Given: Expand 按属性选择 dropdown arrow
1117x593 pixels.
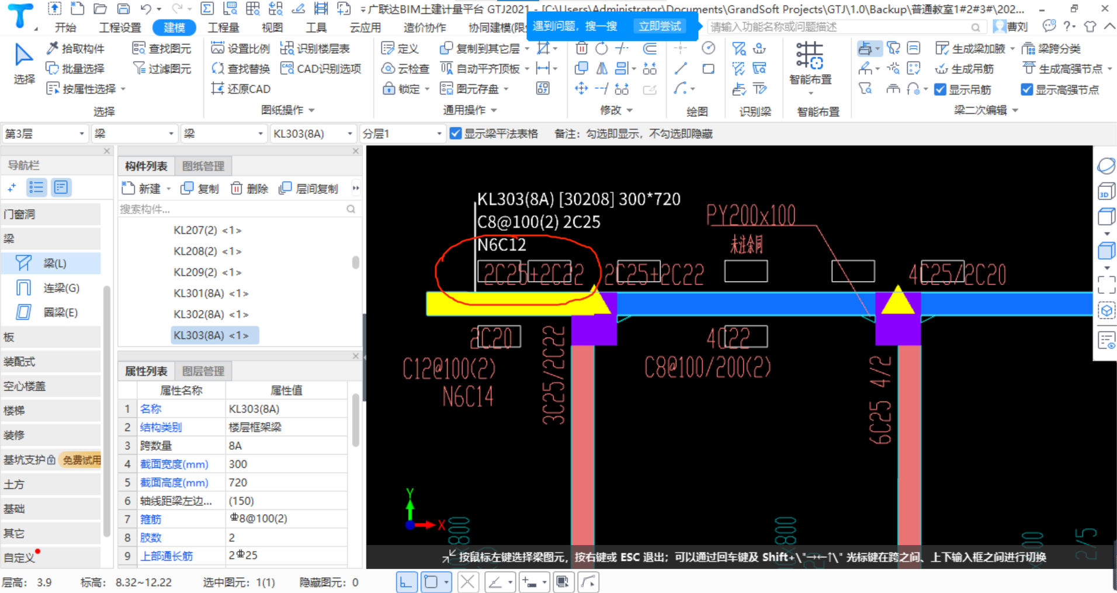Looking at the screenshot, I should click(123, 89).
